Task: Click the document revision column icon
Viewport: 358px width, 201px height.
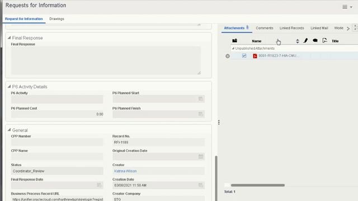Action: pos(324,41)
